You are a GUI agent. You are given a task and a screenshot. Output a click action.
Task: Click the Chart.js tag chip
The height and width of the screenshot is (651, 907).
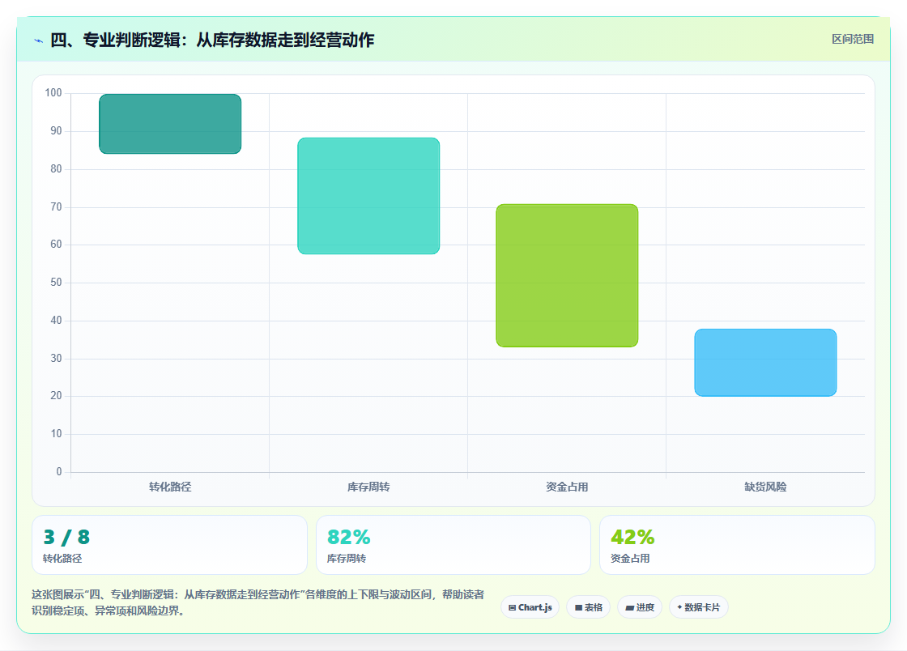click(x=530, y=607)
